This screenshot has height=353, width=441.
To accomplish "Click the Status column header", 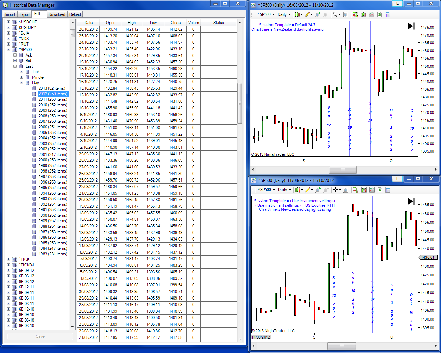I will [x=219, y=23].
